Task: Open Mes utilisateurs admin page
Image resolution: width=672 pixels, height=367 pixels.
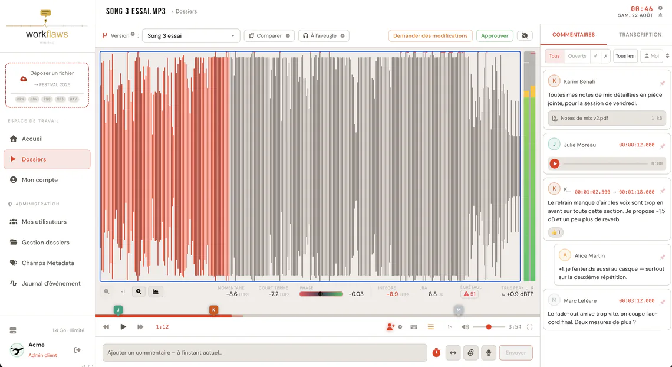Action: point(47,222)
